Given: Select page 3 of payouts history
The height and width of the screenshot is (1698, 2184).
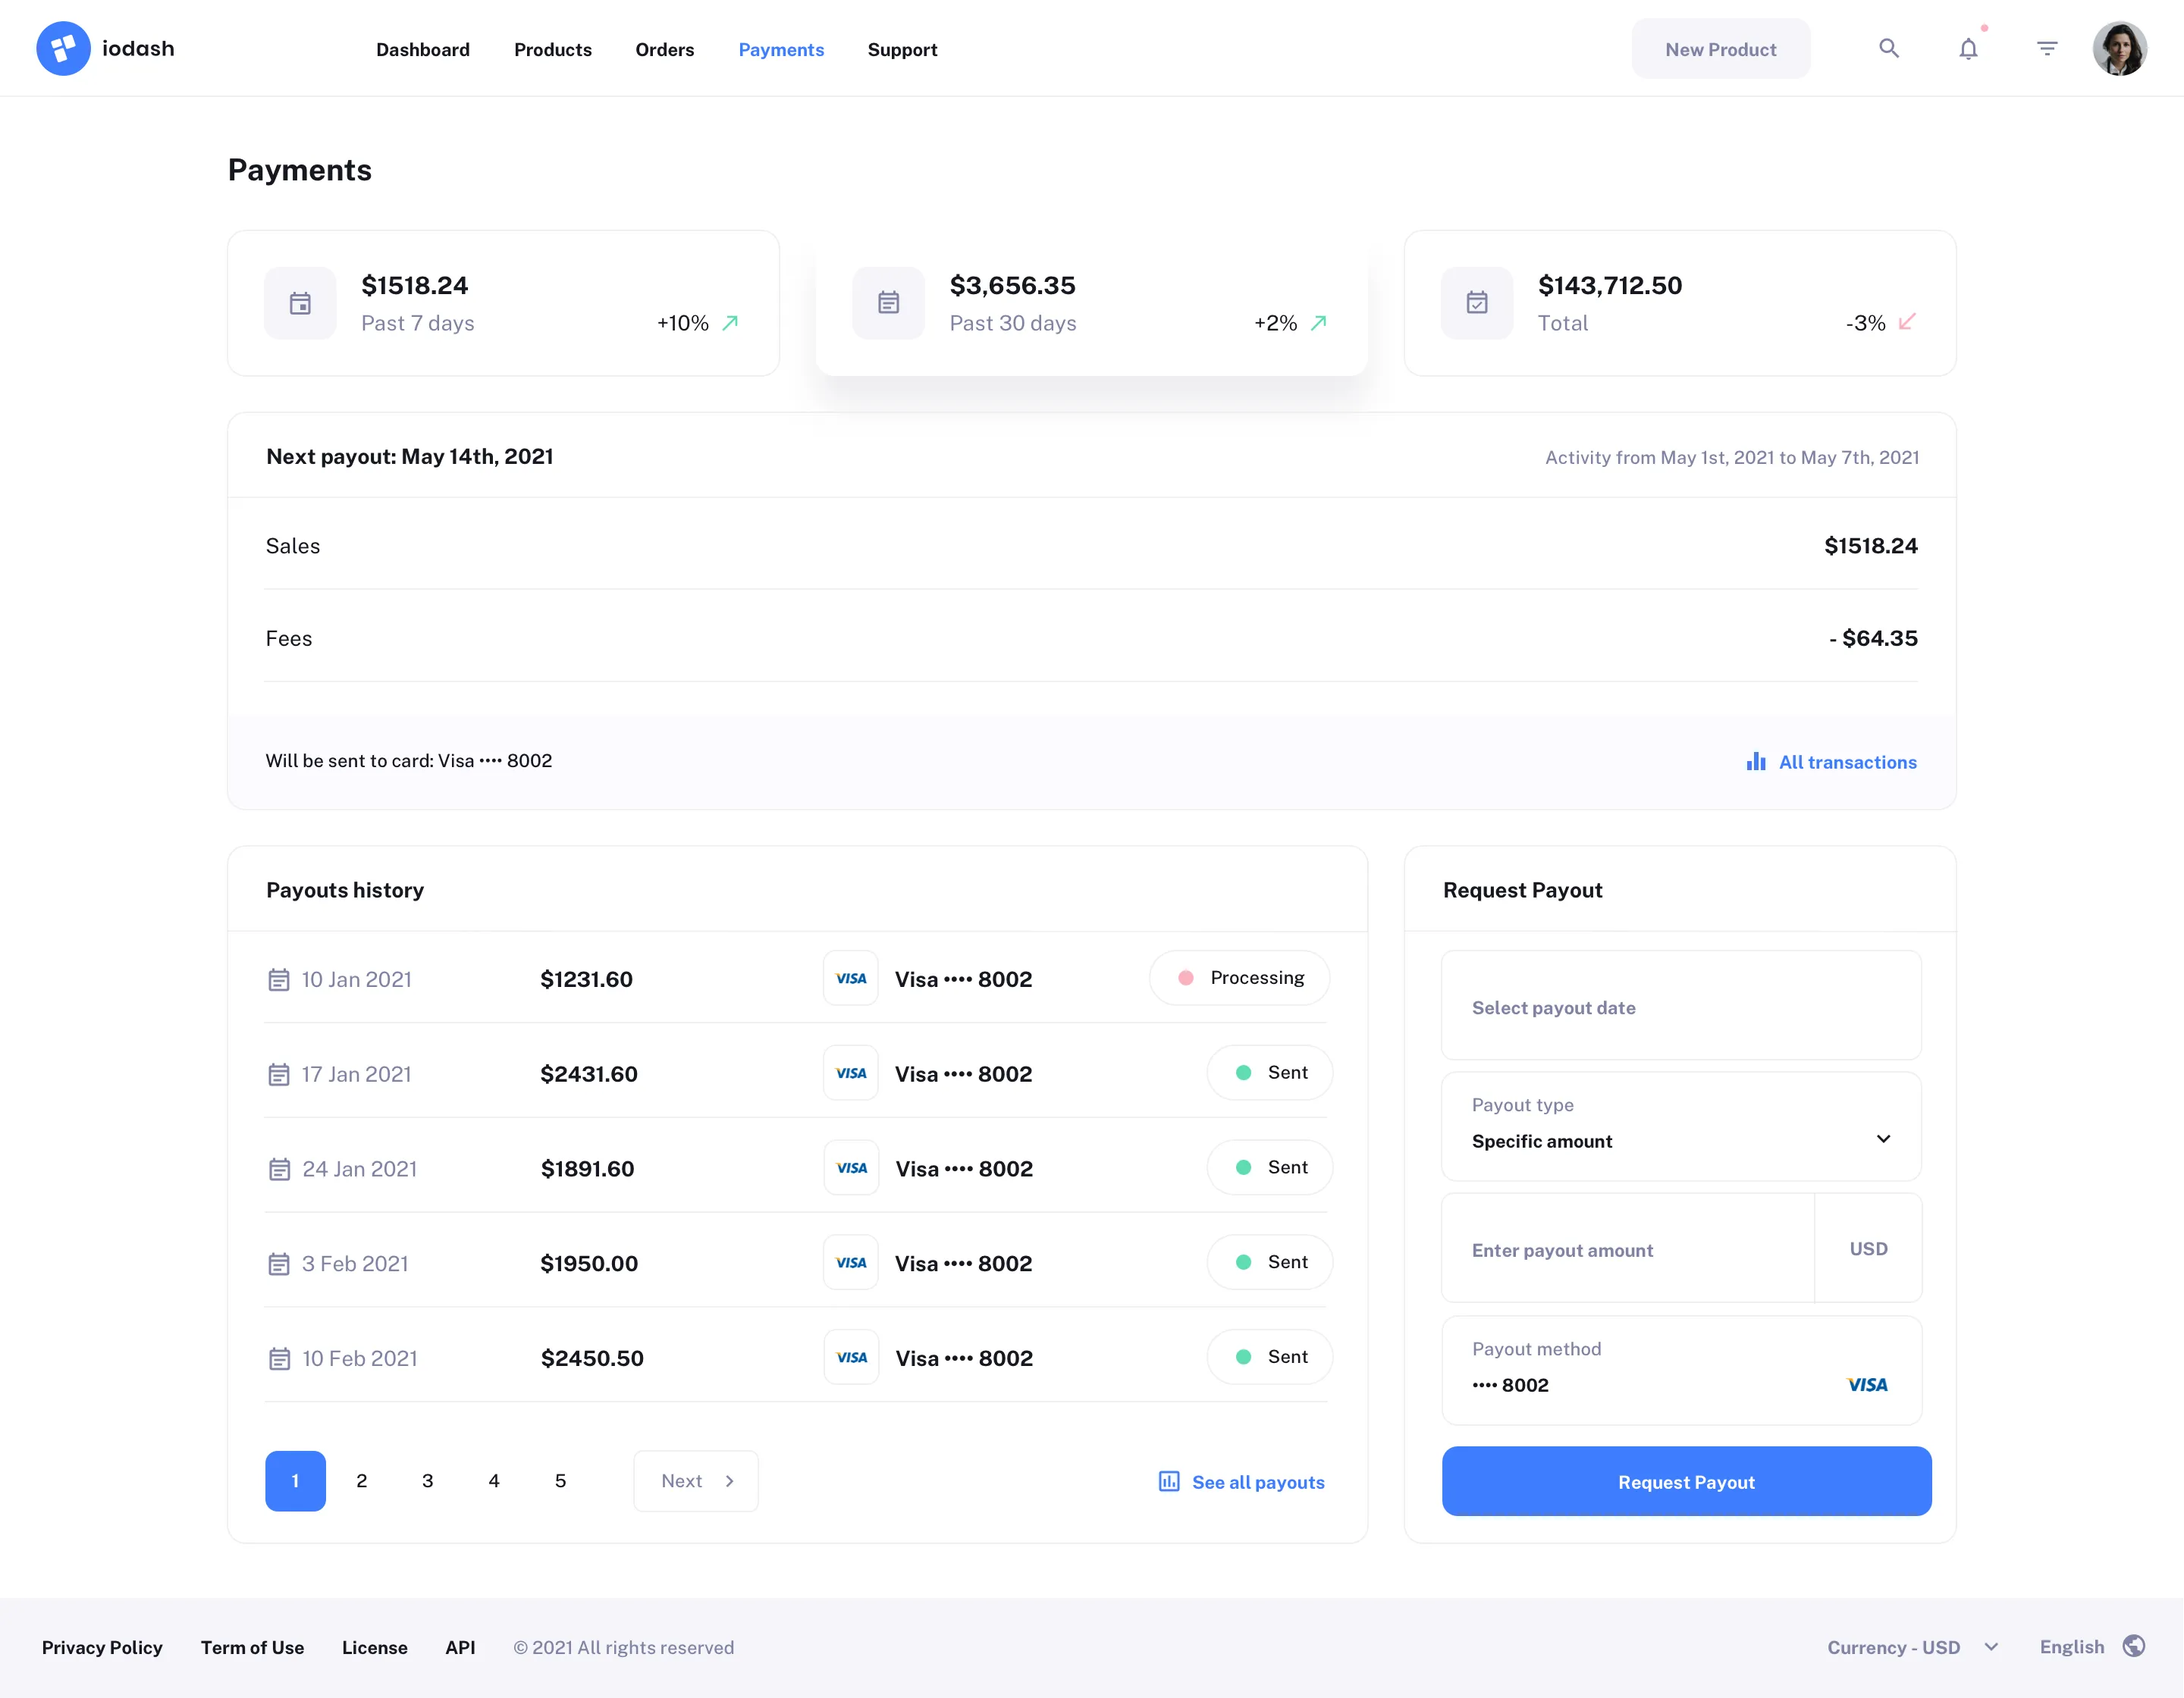Looking at the screenshot, I should click(427, 1480).
